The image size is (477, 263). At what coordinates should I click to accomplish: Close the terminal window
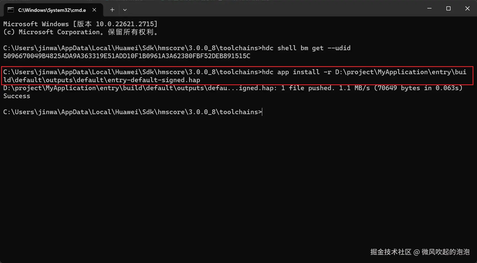(467, 9)
